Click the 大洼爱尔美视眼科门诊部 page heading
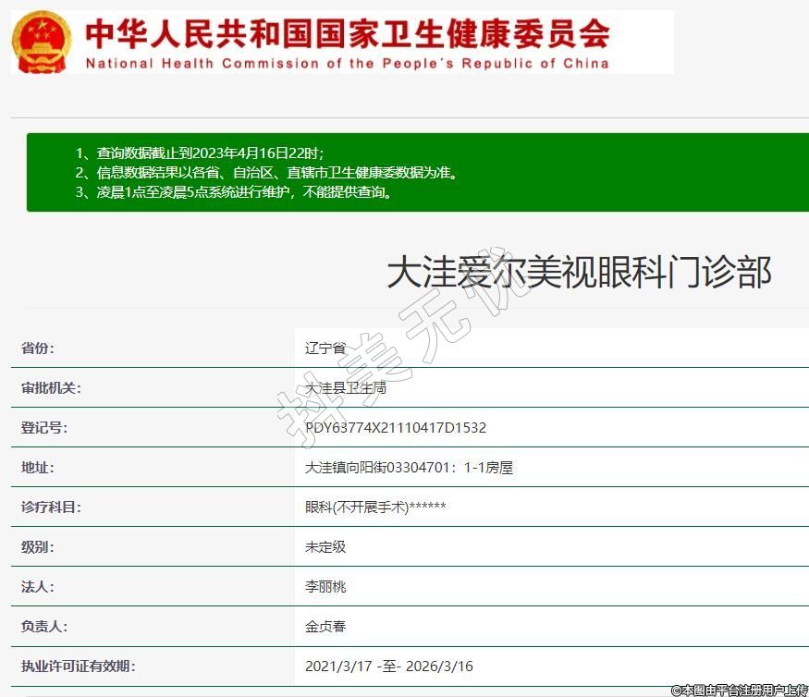This screenshot has width=809, height=697. 578,273
